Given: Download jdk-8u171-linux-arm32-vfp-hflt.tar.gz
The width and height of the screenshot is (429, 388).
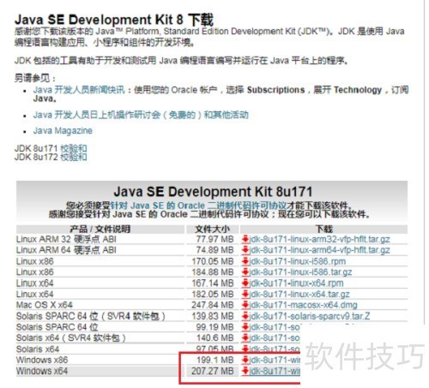Looking at the screenshot, I should (320, 239).
